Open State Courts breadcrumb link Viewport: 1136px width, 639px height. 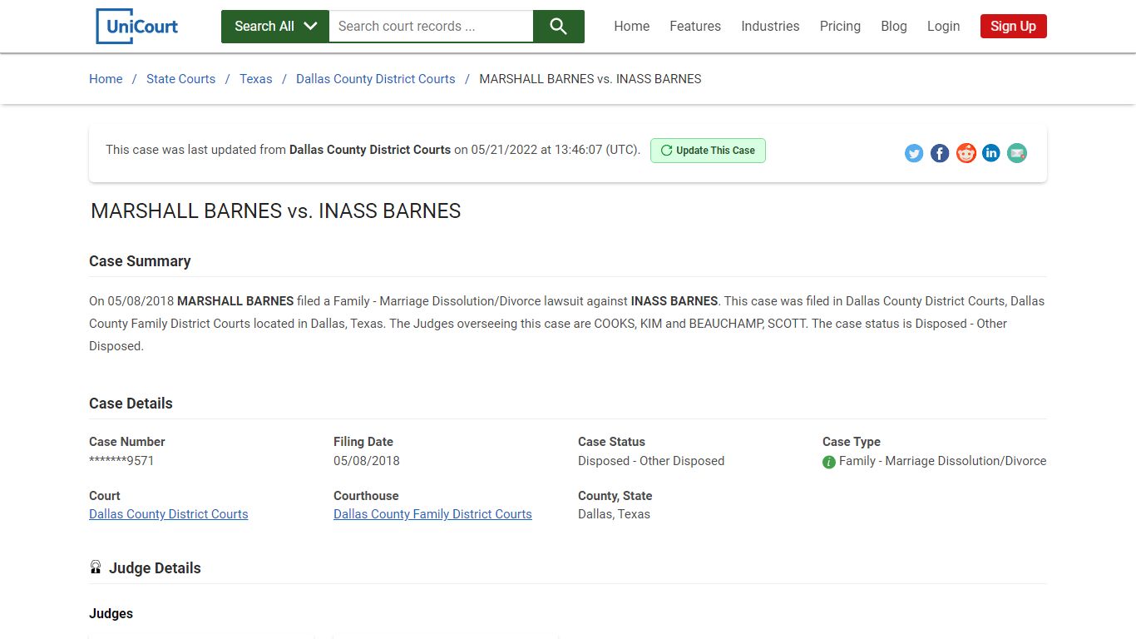tap(180, 79)
